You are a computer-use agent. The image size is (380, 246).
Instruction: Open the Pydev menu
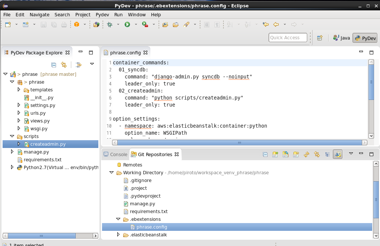pos(102,14)
